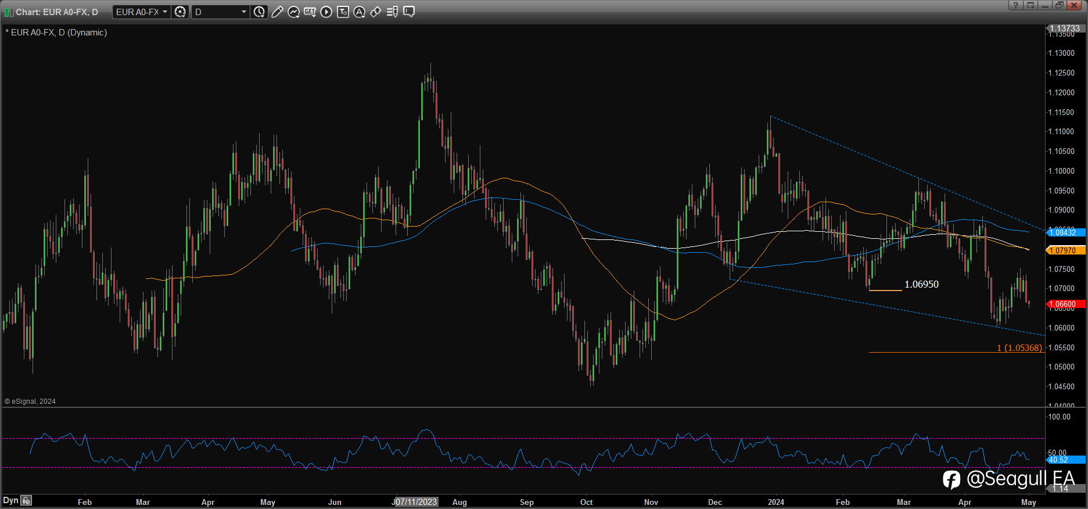Open the help question-mark button
The height and width of the screenshot is (509, 1088).
pyautogui.click(x=1015, y=5)
